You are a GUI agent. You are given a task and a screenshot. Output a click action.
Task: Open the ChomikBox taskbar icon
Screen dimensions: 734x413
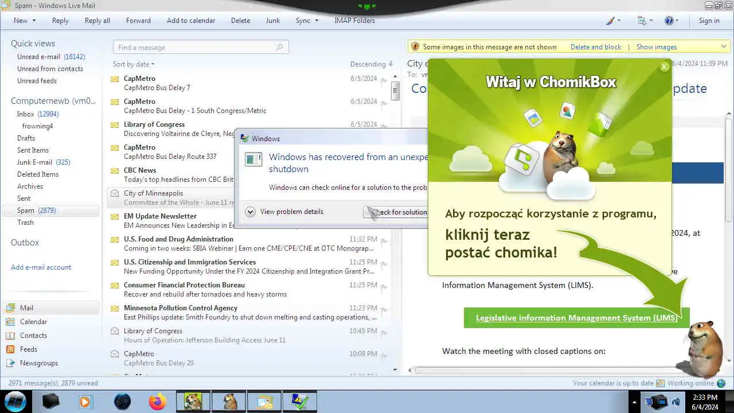193,402
